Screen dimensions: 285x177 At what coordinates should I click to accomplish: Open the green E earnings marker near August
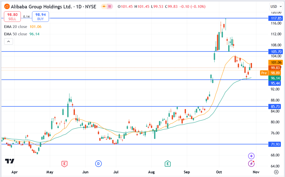coord(168,164)
